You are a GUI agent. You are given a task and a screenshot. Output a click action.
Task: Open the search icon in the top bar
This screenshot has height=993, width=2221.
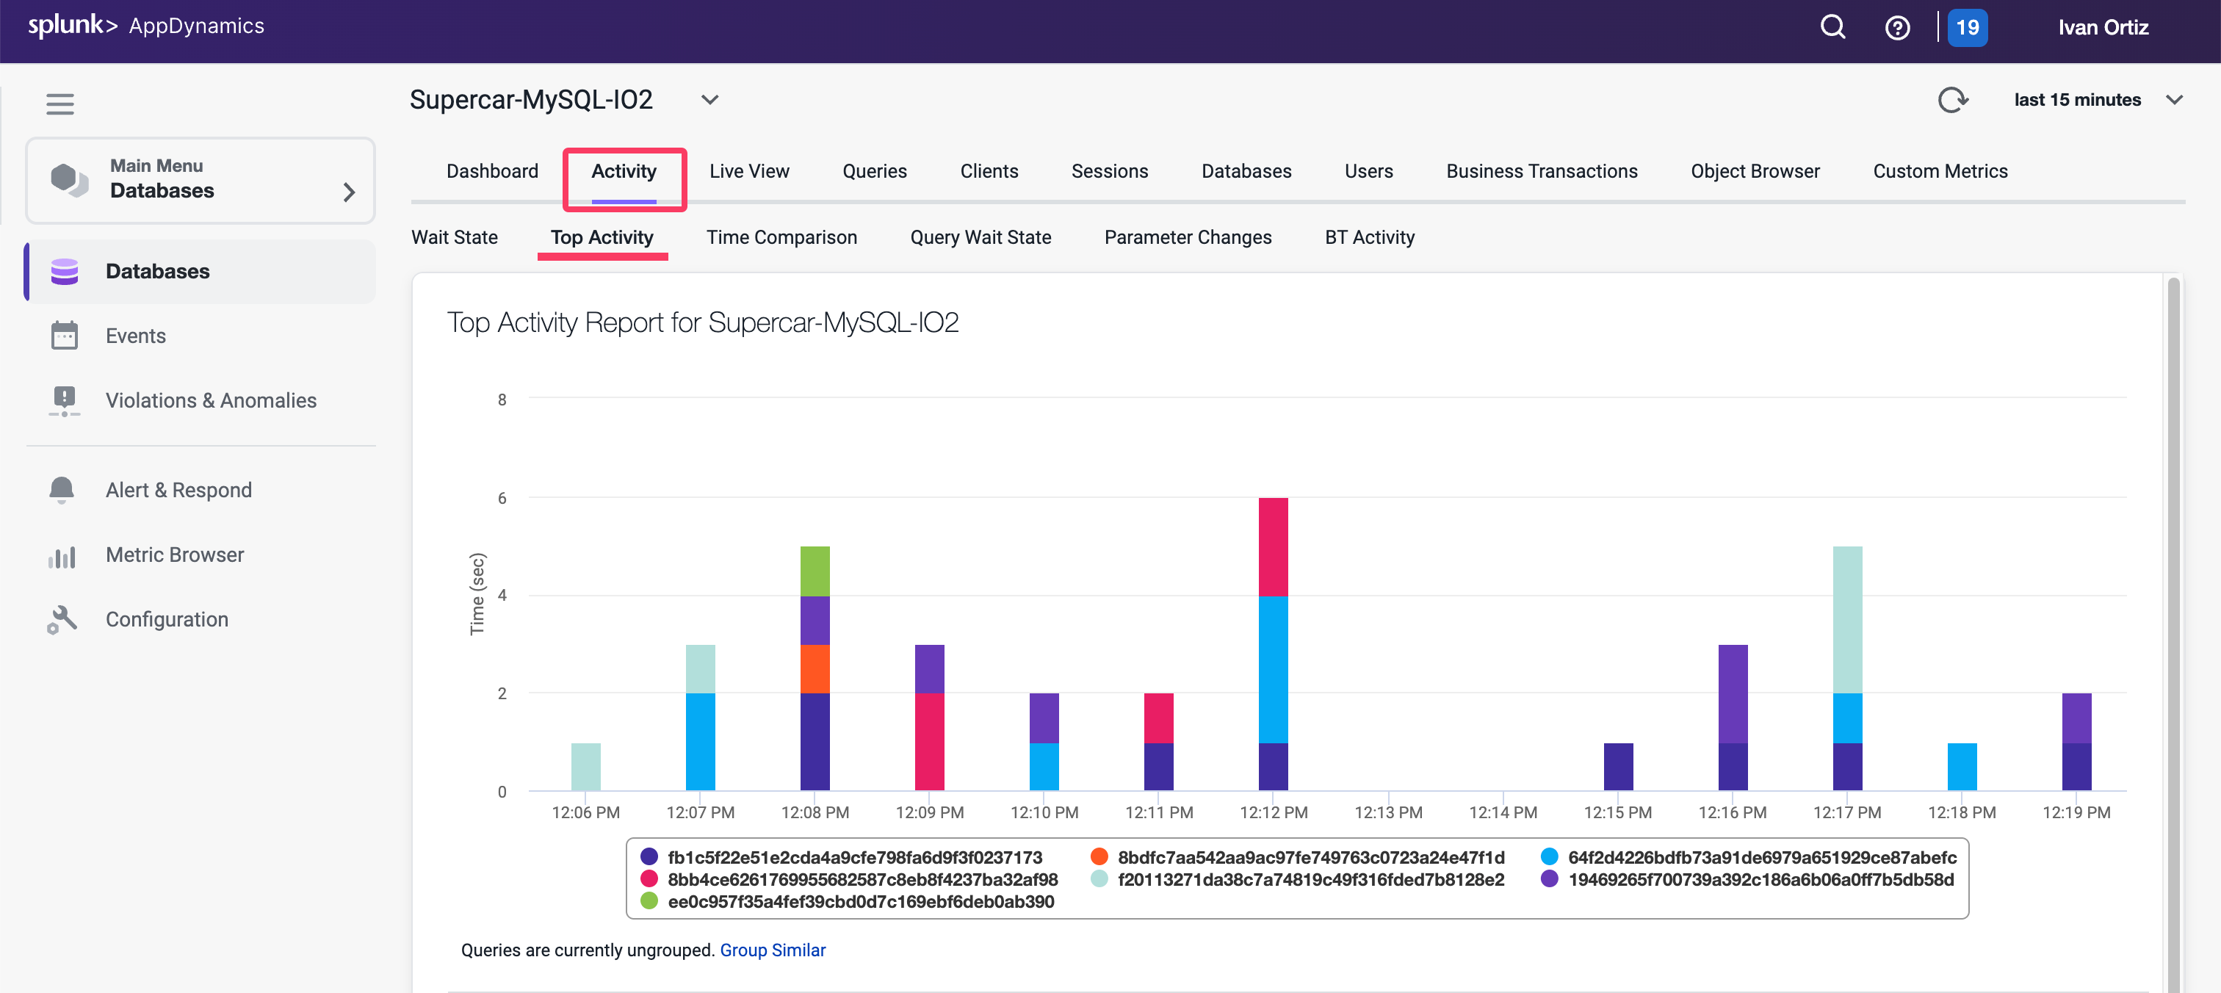1832,26
